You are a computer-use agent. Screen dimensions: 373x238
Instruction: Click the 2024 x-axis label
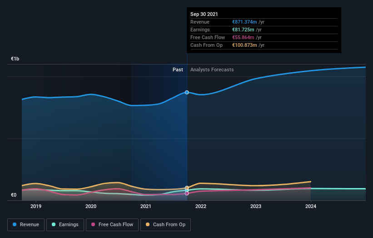pos(311,206)
